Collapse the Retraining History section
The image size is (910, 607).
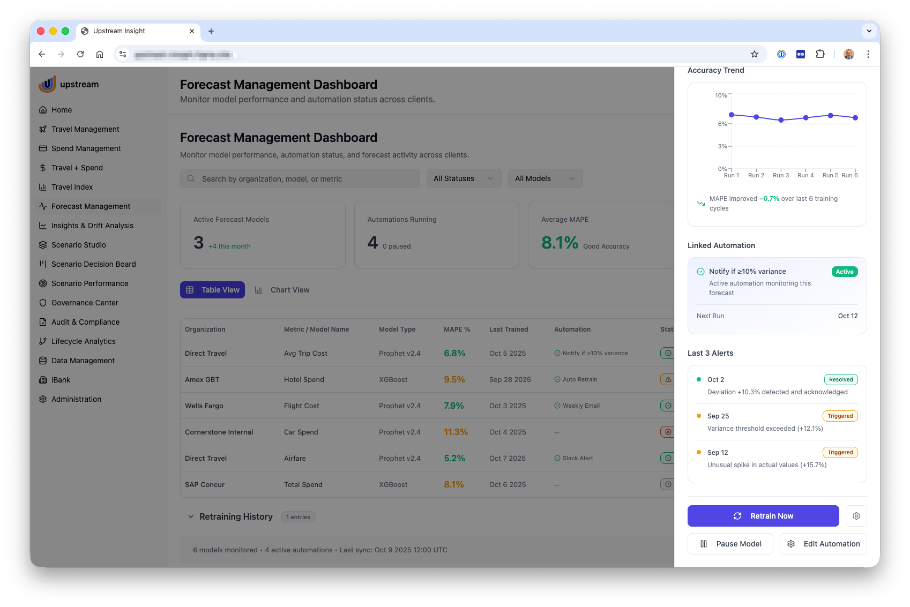[191, 517]
